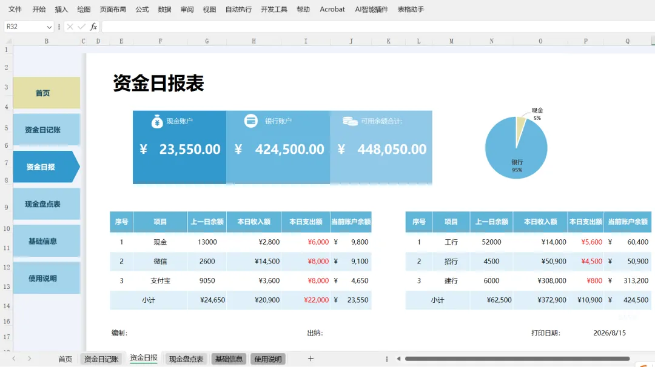Image resolution: width=655 pixels, height=367 pixels.
Task: Open the 开始 ribbon tab
Action: (x=39, y=9)
